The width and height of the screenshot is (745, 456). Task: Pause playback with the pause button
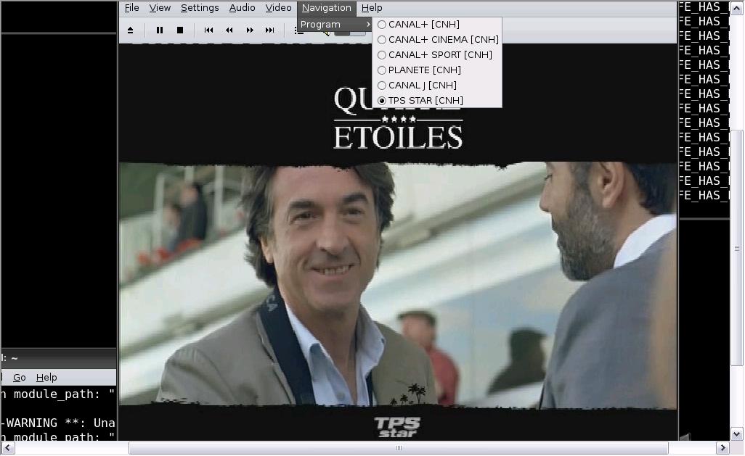pos(160,30)
